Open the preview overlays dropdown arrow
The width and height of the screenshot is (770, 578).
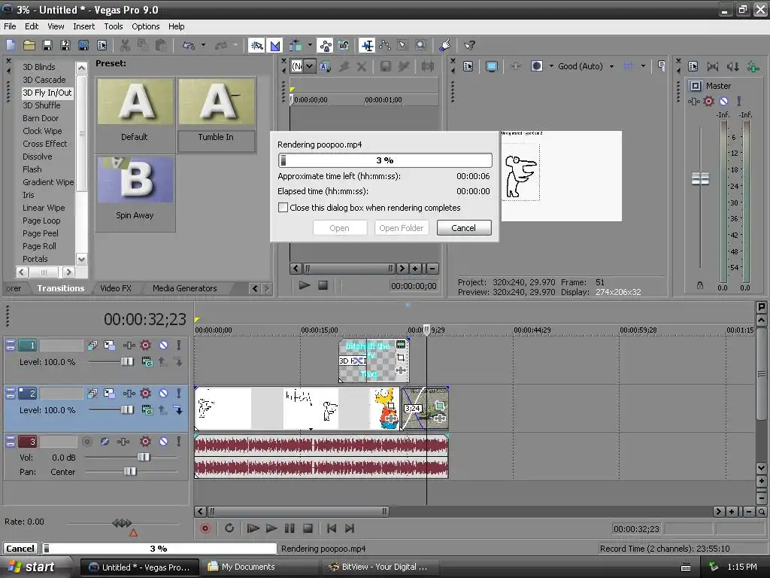pyautogui.click(x=643, y=66)
